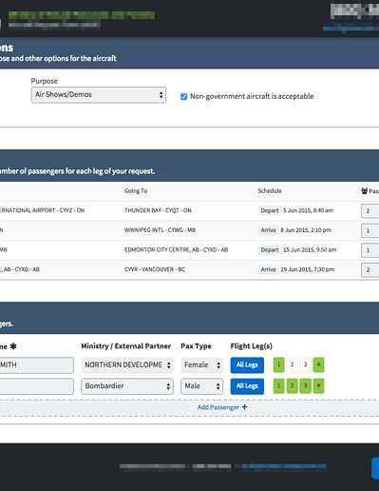Click Arrive label for 29 Jun 2015

point(268,269)
